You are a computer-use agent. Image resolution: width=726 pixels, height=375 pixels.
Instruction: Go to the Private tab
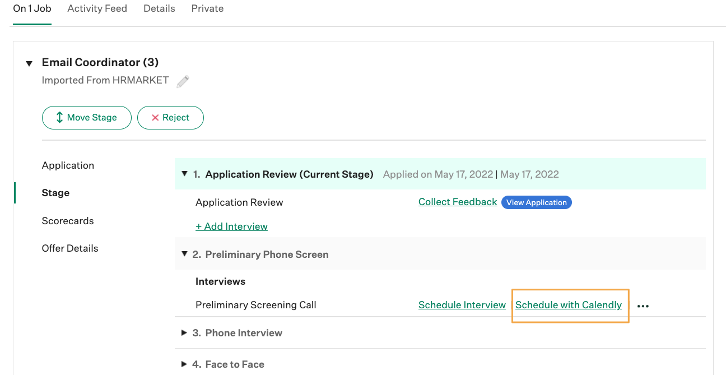[x=207, y=9]
